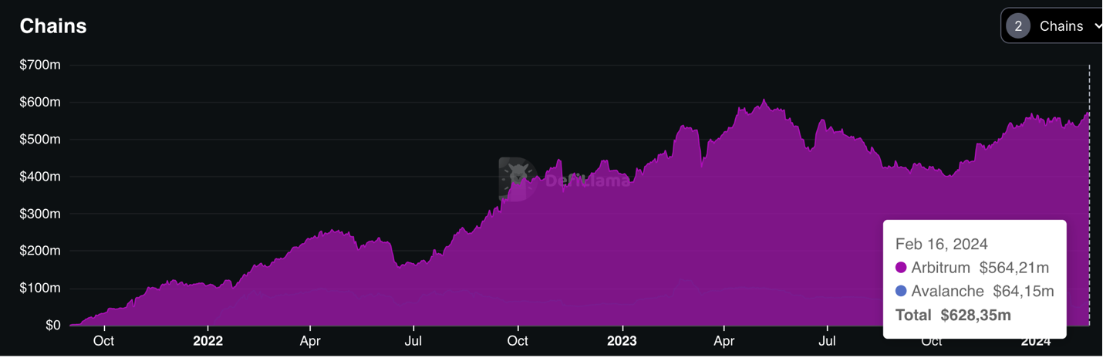Open the Chains dropdown selector
This screenshot has height=358, width=1103.
coord(1053,26)
